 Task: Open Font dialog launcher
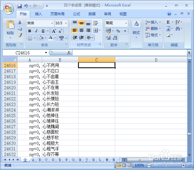[x=67, y=44]
